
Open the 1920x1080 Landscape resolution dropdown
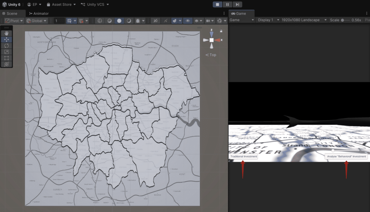303,20
